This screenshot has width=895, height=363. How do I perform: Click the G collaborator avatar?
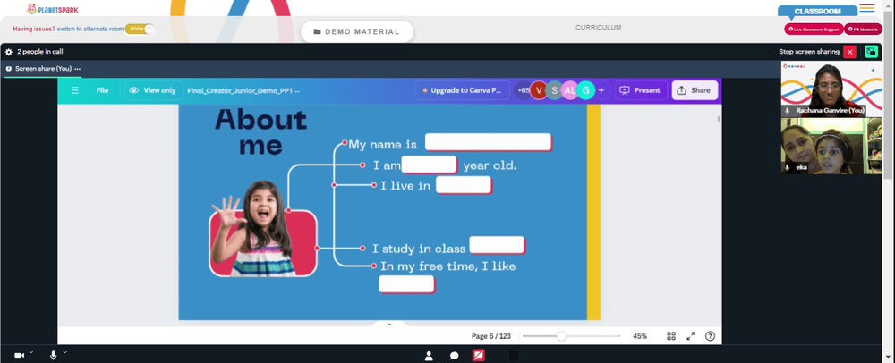tap(585, 90)
